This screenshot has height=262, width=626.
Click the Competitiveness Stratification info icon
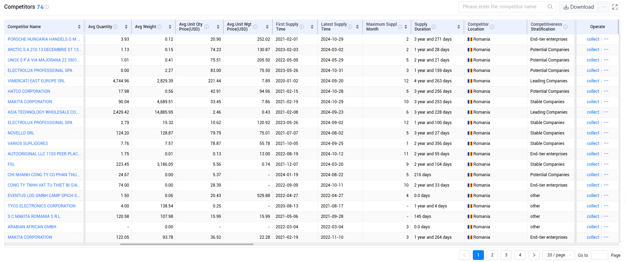(x=565, y=27)
